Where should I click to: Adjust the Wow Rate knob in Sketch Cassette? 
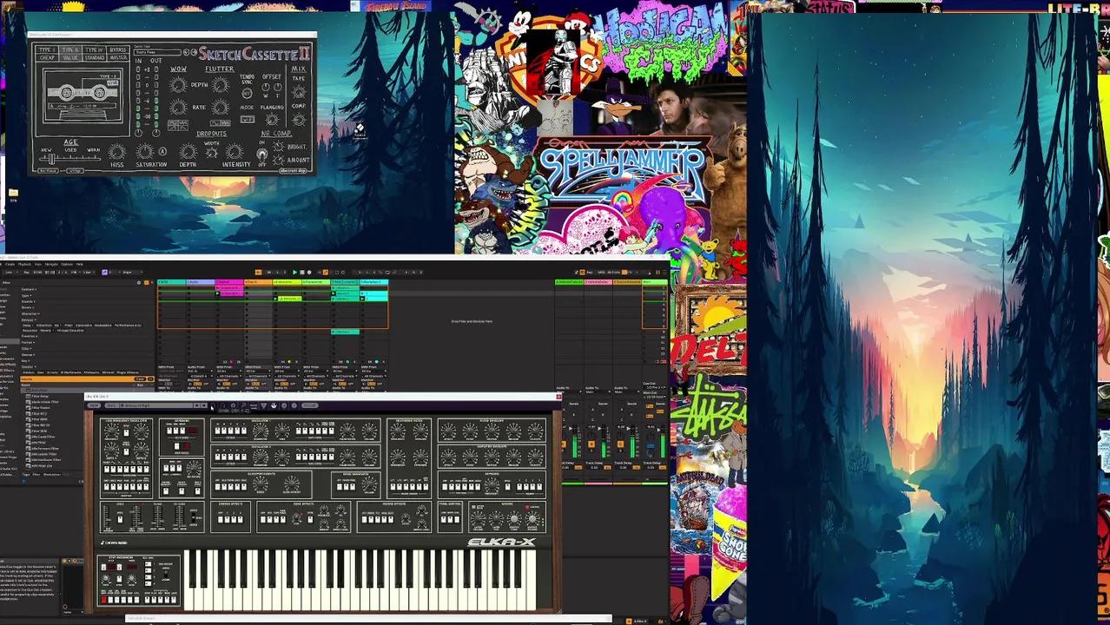(178, 107)
